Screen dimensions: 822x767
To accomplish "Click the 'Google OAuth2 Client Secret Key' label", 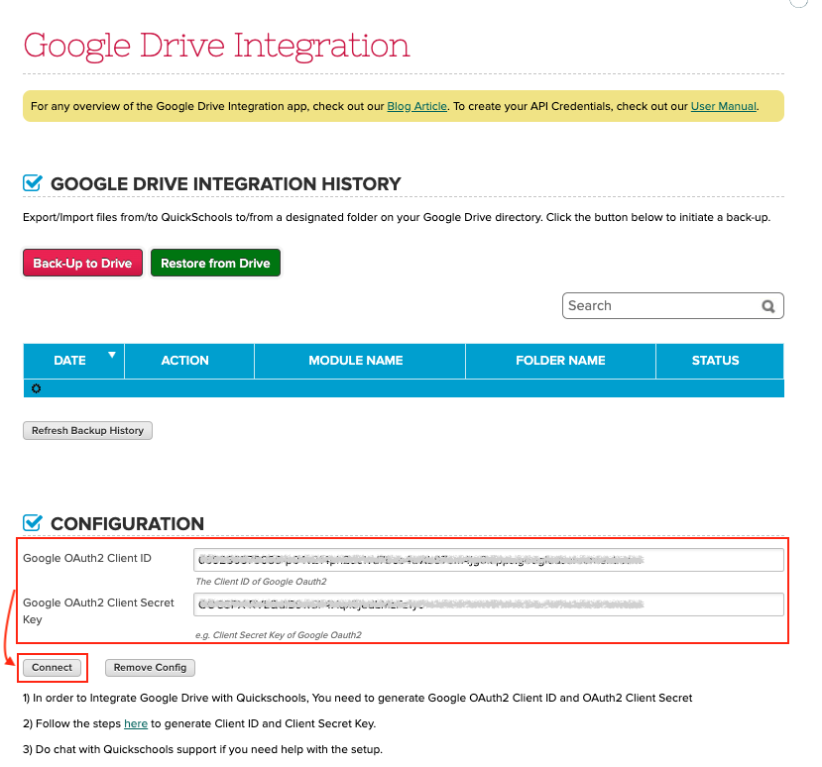I will click(98, 610).
